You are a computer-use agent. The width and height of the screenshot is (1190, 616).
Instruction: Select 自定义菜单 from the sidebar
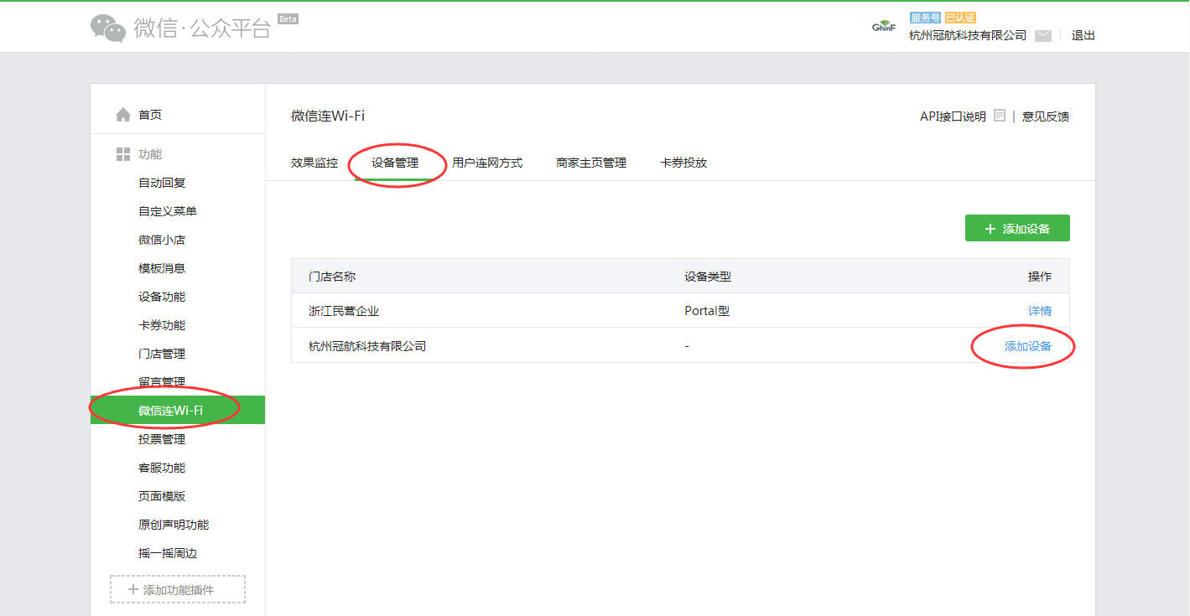click(x=168, y=211)
